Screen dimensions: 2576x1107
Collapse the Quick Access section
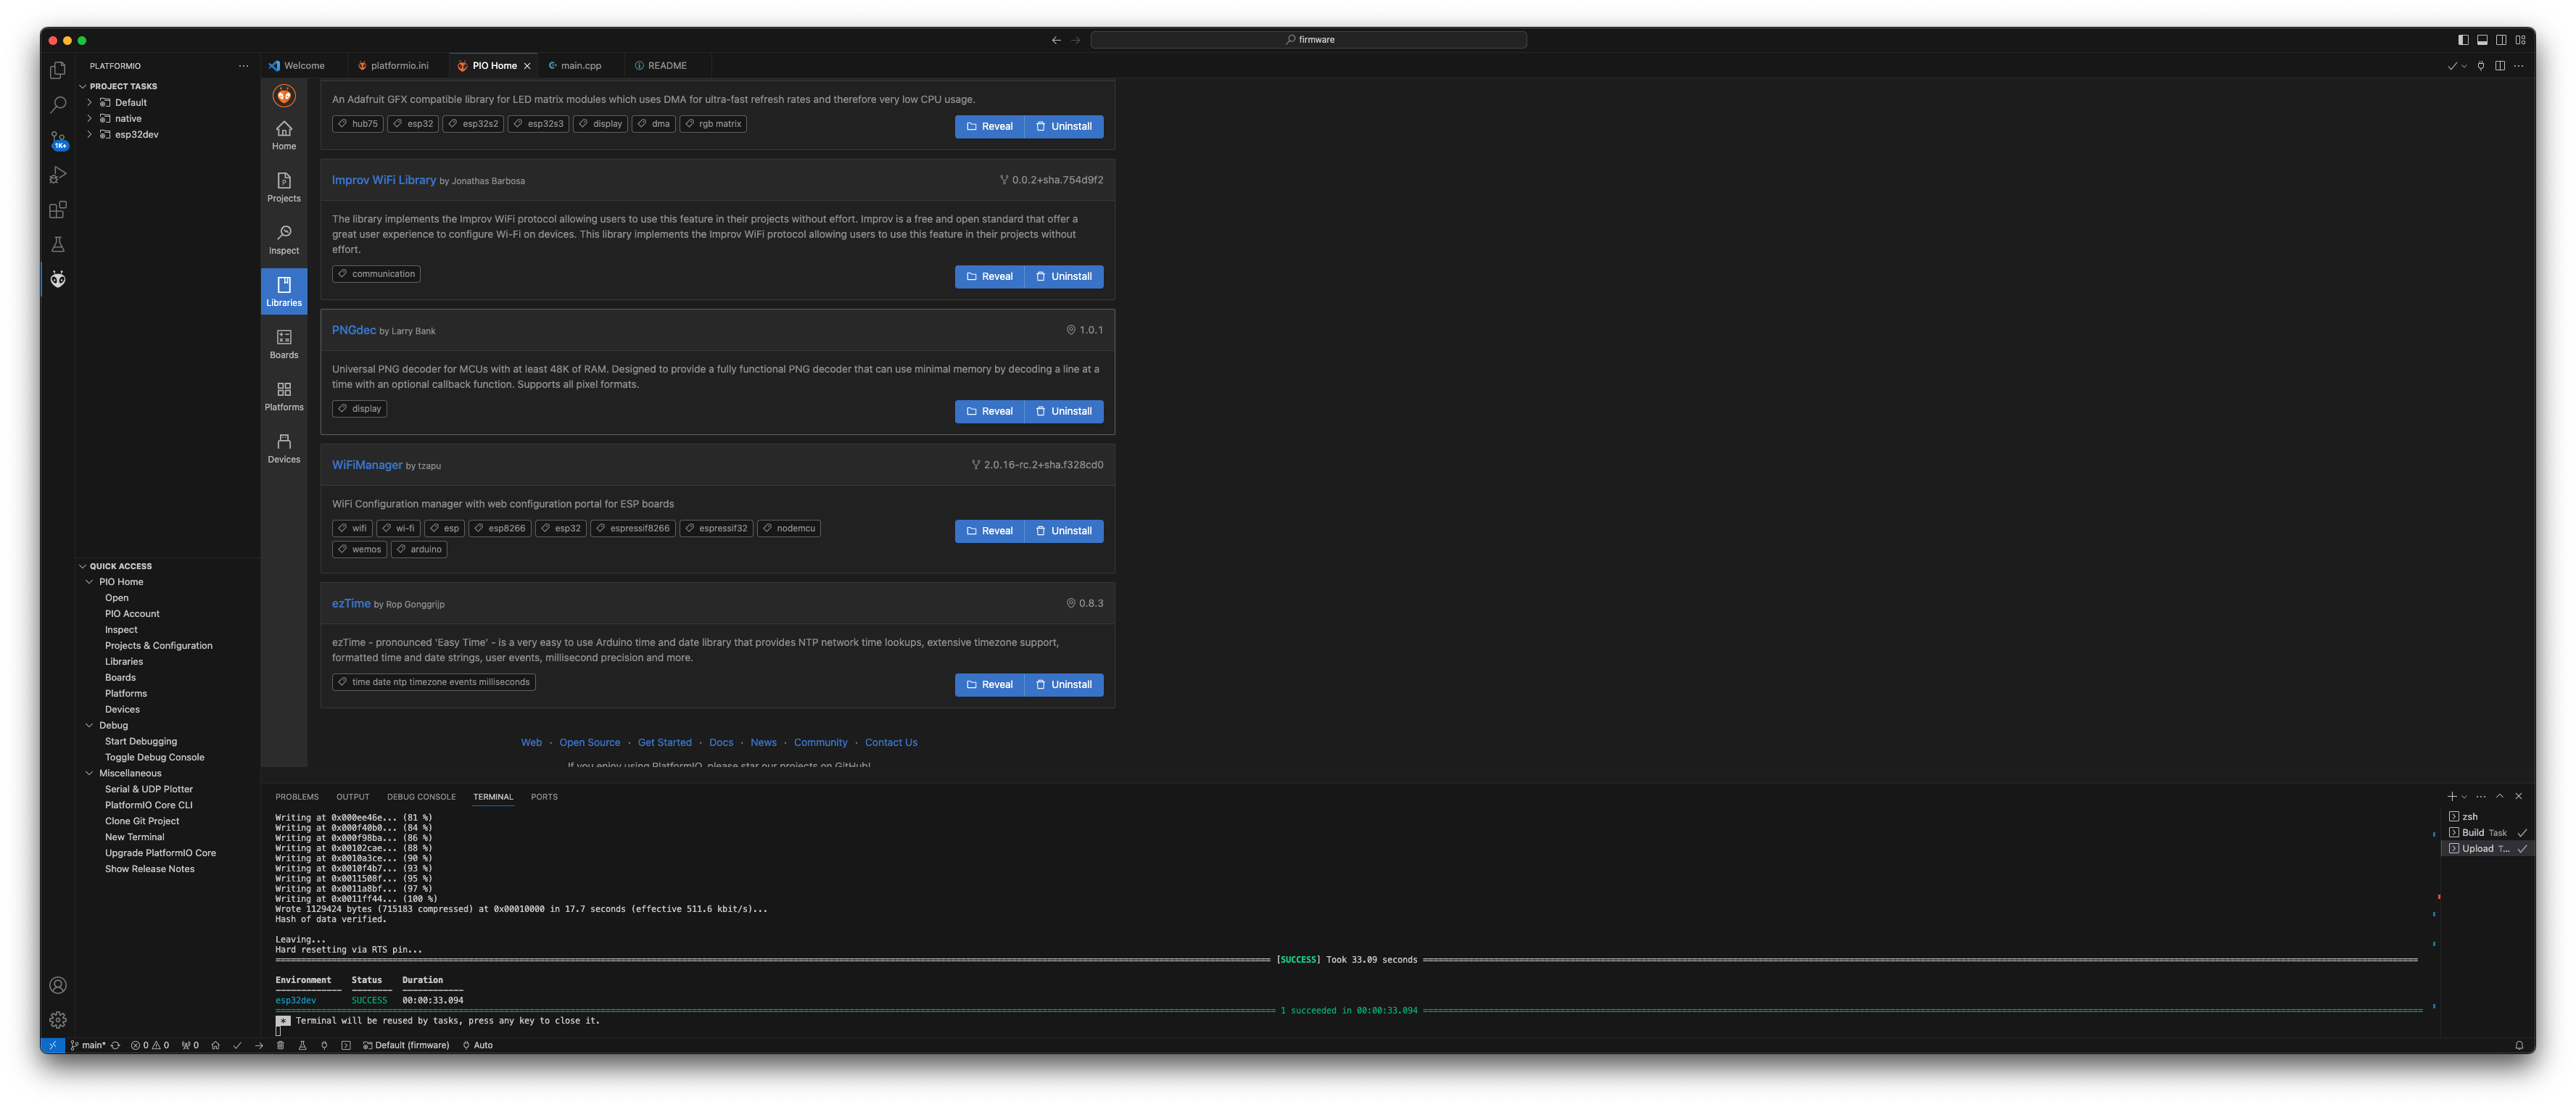84,565
